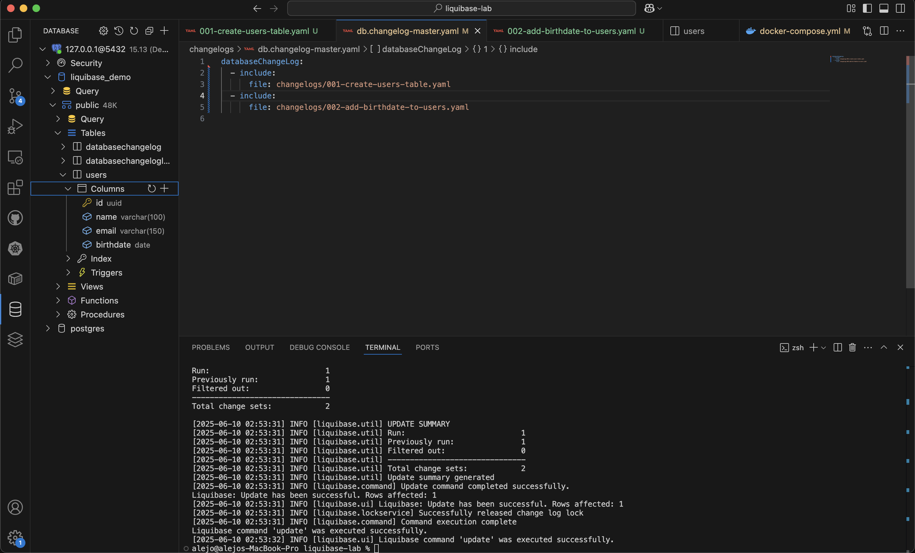Refresh the Columns node
915x553 pixels.
click(152, 189)
